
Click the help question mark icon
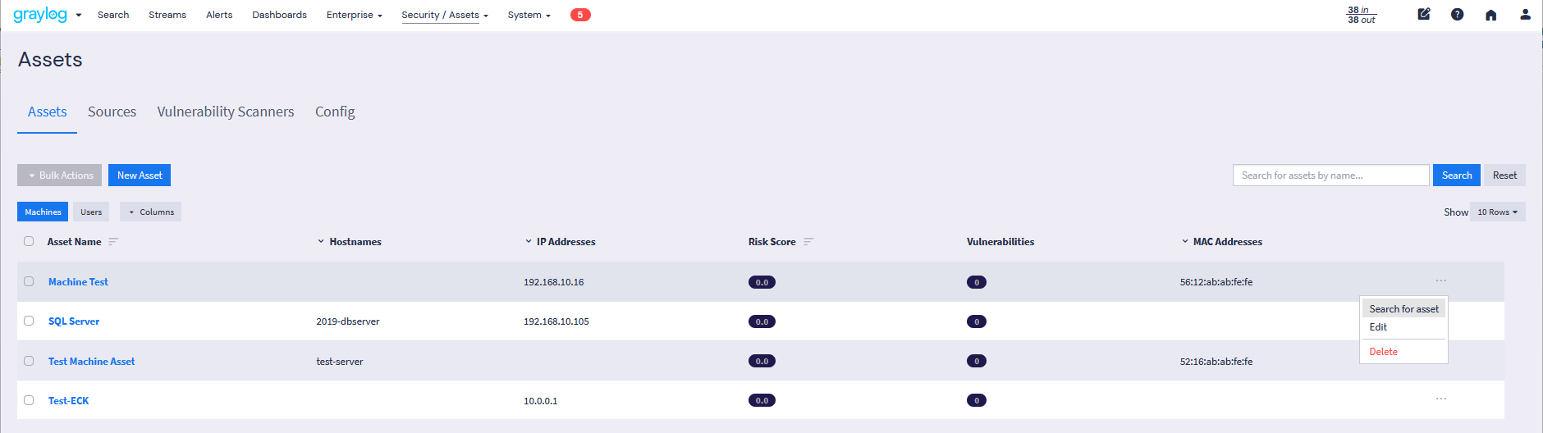click(1457, 14)
